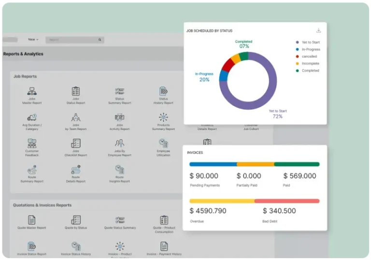Open the Jobs Master Report icon
Viewport: 371px width, 260px height.
click(x=32, y=91)
